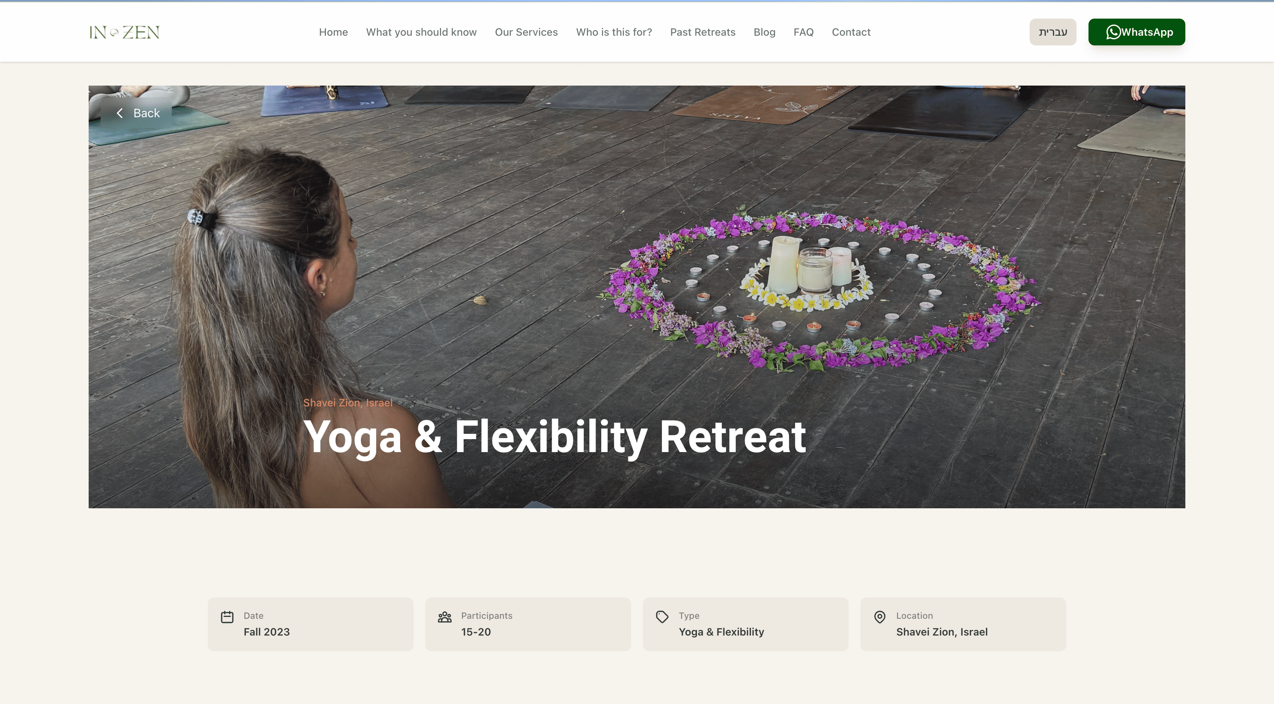Click the back chevron arrow icon
This screenshot has width=1274, height=704.
[x=120, y=113]
